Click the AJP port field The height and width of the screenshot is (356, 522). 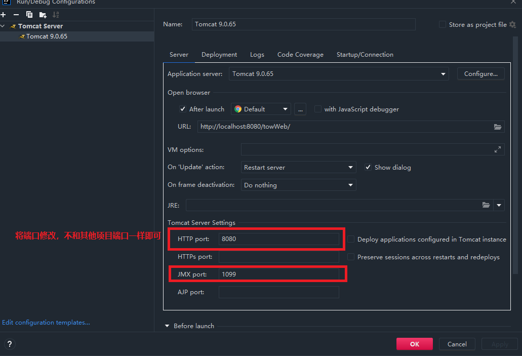click(x=278, y=292)
